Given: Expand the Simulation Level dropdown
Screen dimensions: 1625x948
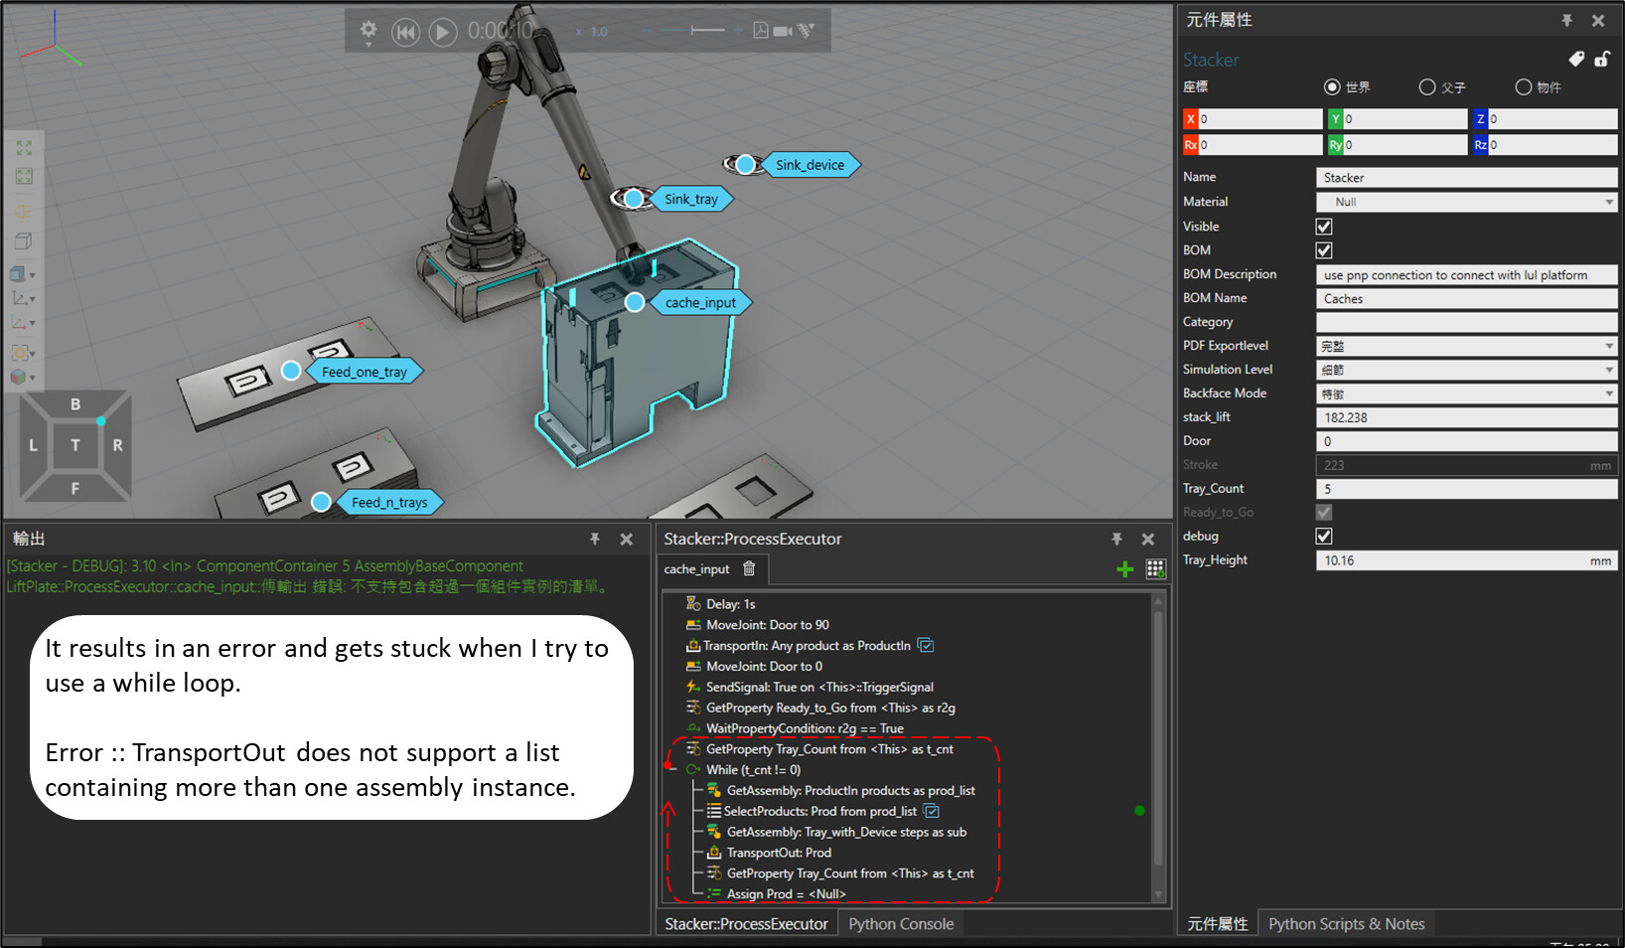Looking at the screenshot, I should pyautogui.click(x=1466, y=370).
